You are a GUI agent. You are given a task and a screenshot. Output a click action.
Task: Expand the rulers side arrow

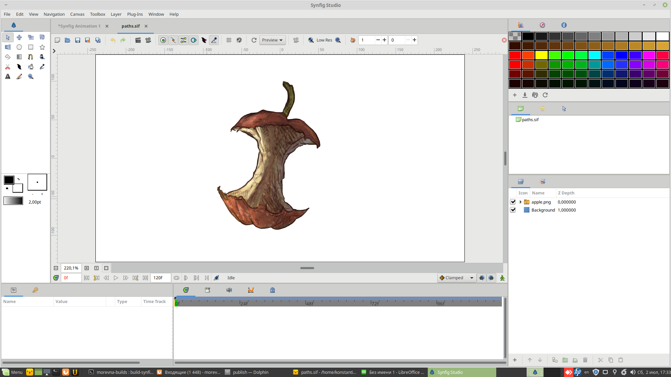point(54,51)
